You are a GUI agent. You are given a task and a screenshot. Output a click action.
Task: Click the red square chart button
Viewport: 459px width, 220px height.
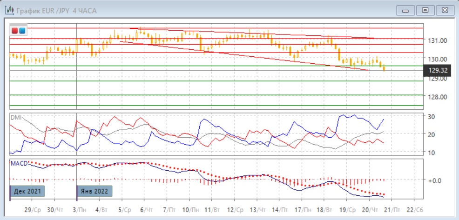(15, 31)
